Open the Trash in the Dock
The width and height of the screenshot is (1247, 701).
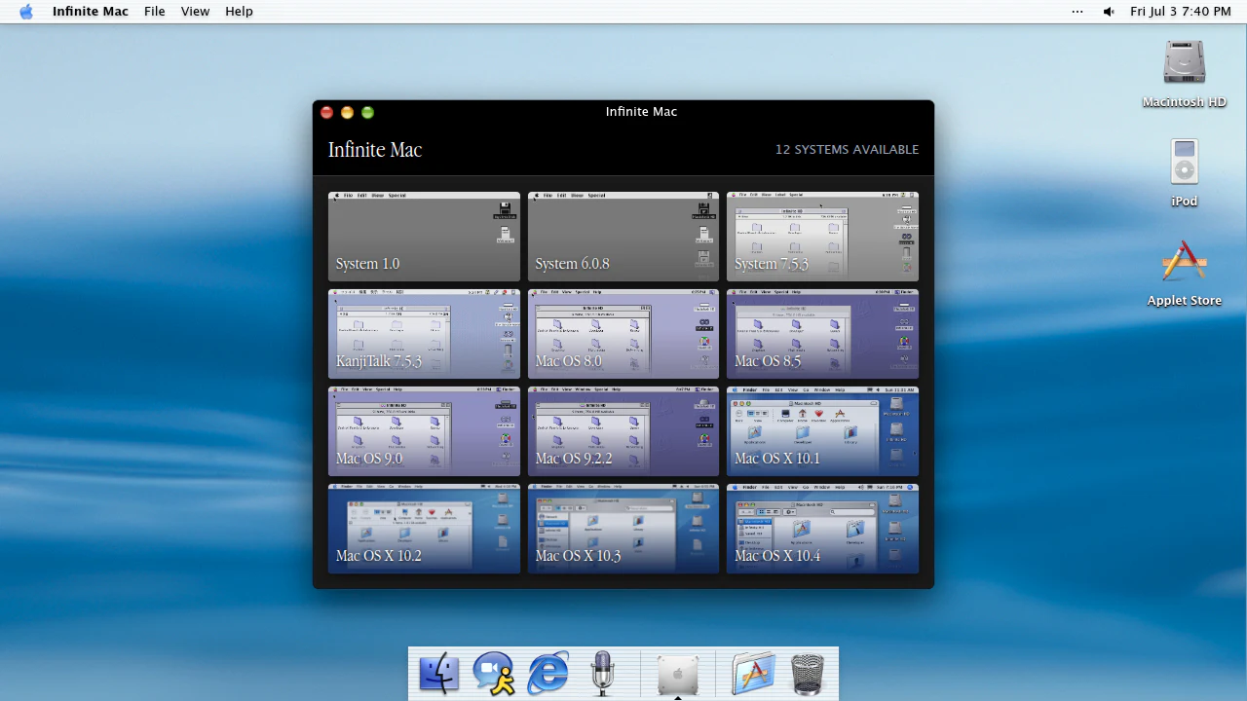[x=807, y=674]
